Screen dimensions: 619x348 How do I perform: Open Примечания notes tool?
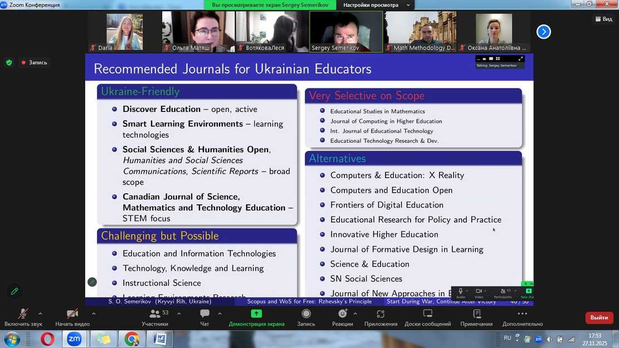click(x=476, y=315)
